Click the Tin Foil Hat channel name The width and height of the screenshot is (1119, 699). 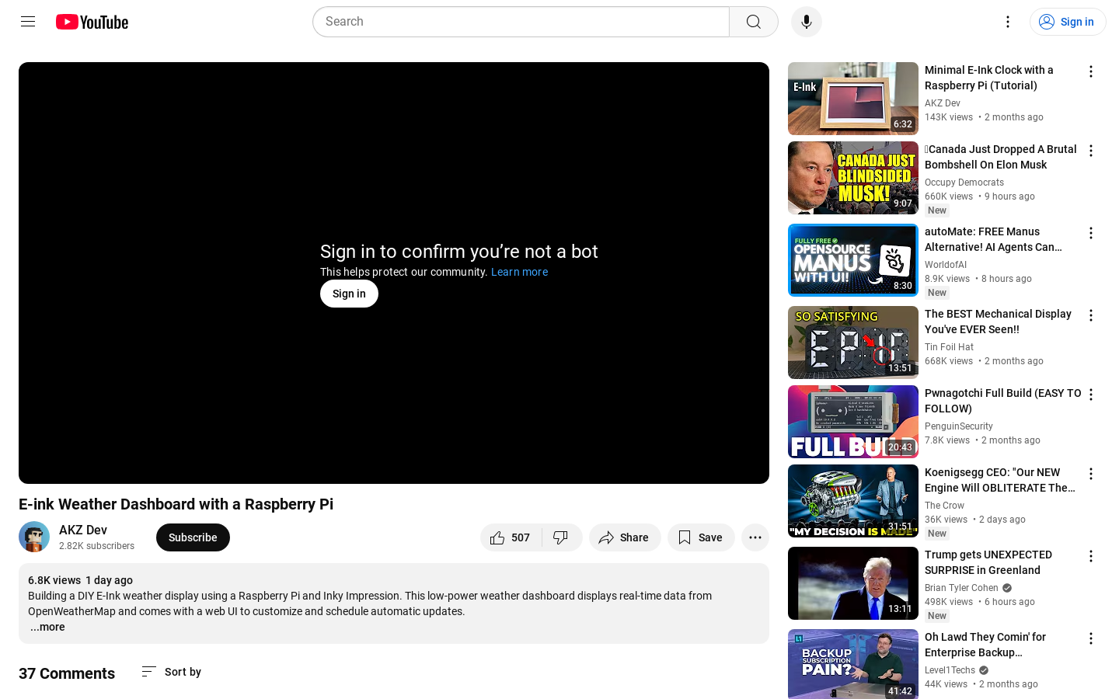point(949,347)
